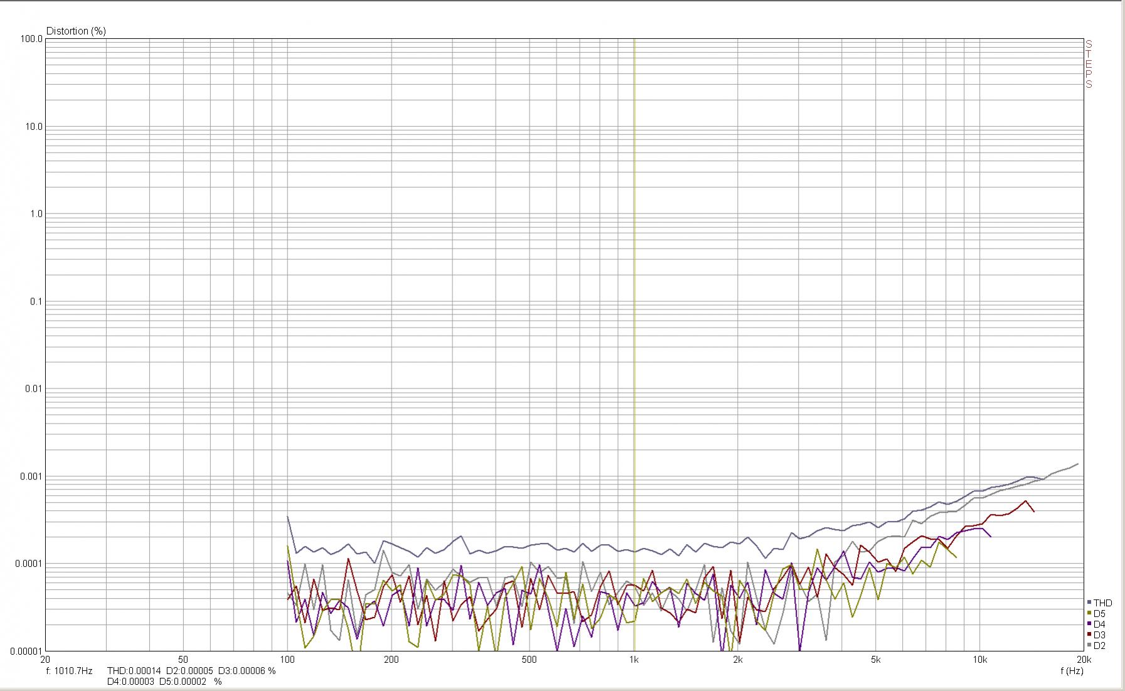Click the 0.001 y-axis label
Viewport: 1125px width, 691px height.
pos(31,476)
